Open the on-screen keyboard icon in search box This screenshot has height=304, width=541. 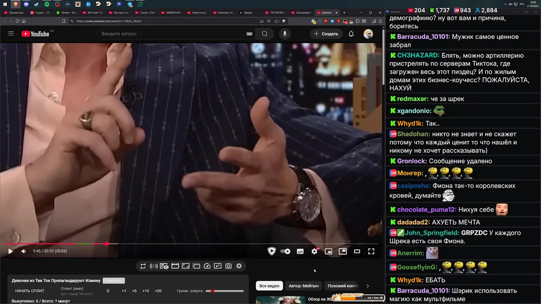(249, 34)
